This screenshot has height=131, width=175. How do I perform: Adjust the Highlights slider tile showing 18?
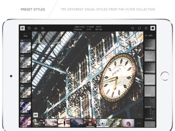point(150,80)
